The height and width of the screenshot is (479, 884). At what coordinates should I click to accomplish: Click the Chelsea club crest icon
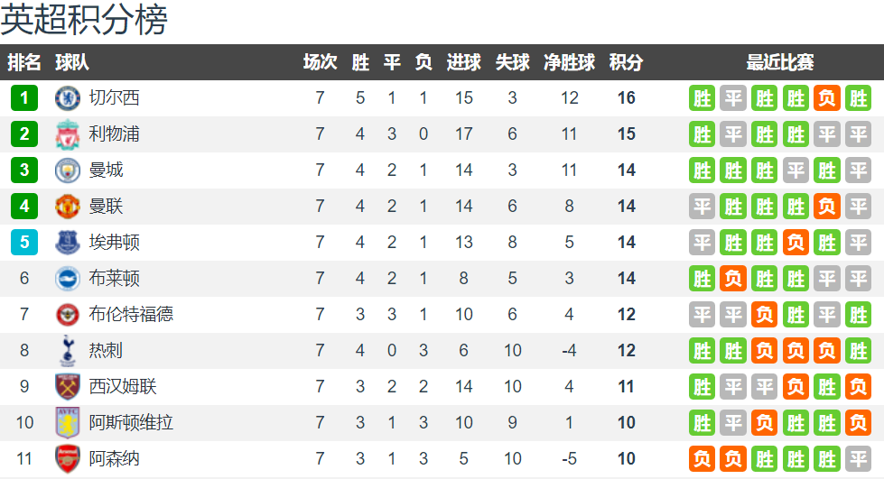[x=68, y=98]
